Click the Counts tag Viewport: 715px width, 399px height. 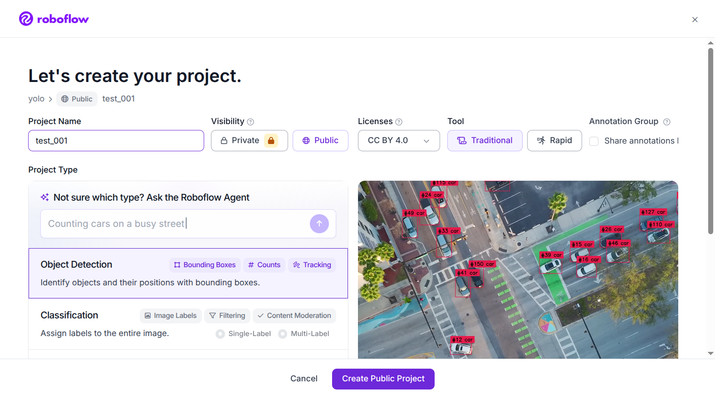264,265
